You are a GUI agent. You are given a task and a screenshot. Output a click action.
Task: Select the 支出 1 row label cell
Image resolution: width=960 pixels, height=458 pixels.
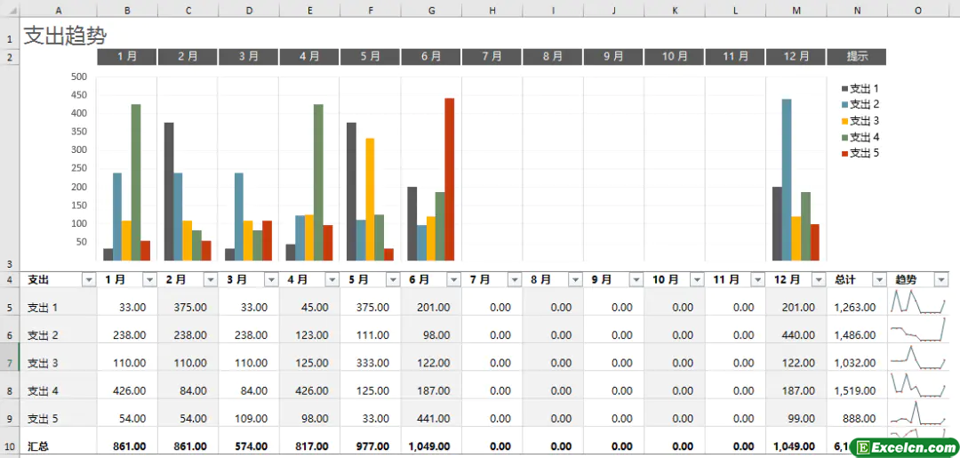pos(58,302)
